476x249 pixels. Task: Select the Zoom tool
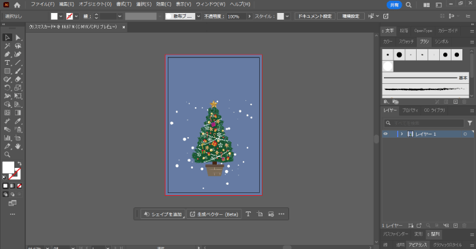[8, 155]
